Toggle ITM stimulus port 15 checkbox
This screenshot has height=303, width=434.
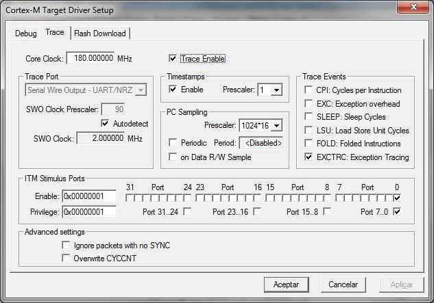point(269,198)
